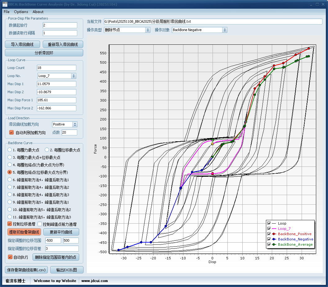Expand the 操作类型 dropdown
The width and height of the screenshot is (328, 287).
pos(148,30)
